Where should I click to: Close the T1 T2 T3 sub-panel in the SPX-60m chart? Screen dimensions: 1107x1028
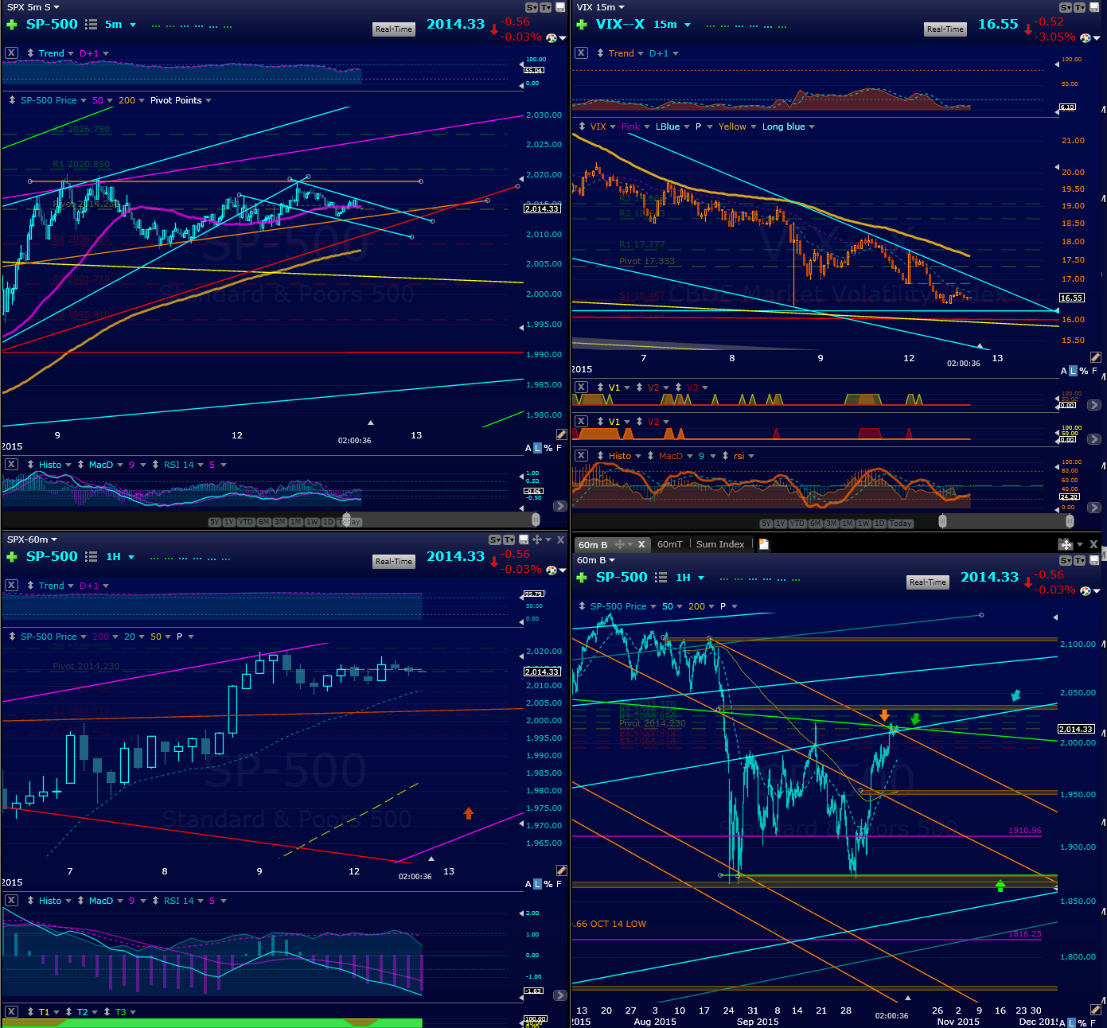tap(11, 1012)
